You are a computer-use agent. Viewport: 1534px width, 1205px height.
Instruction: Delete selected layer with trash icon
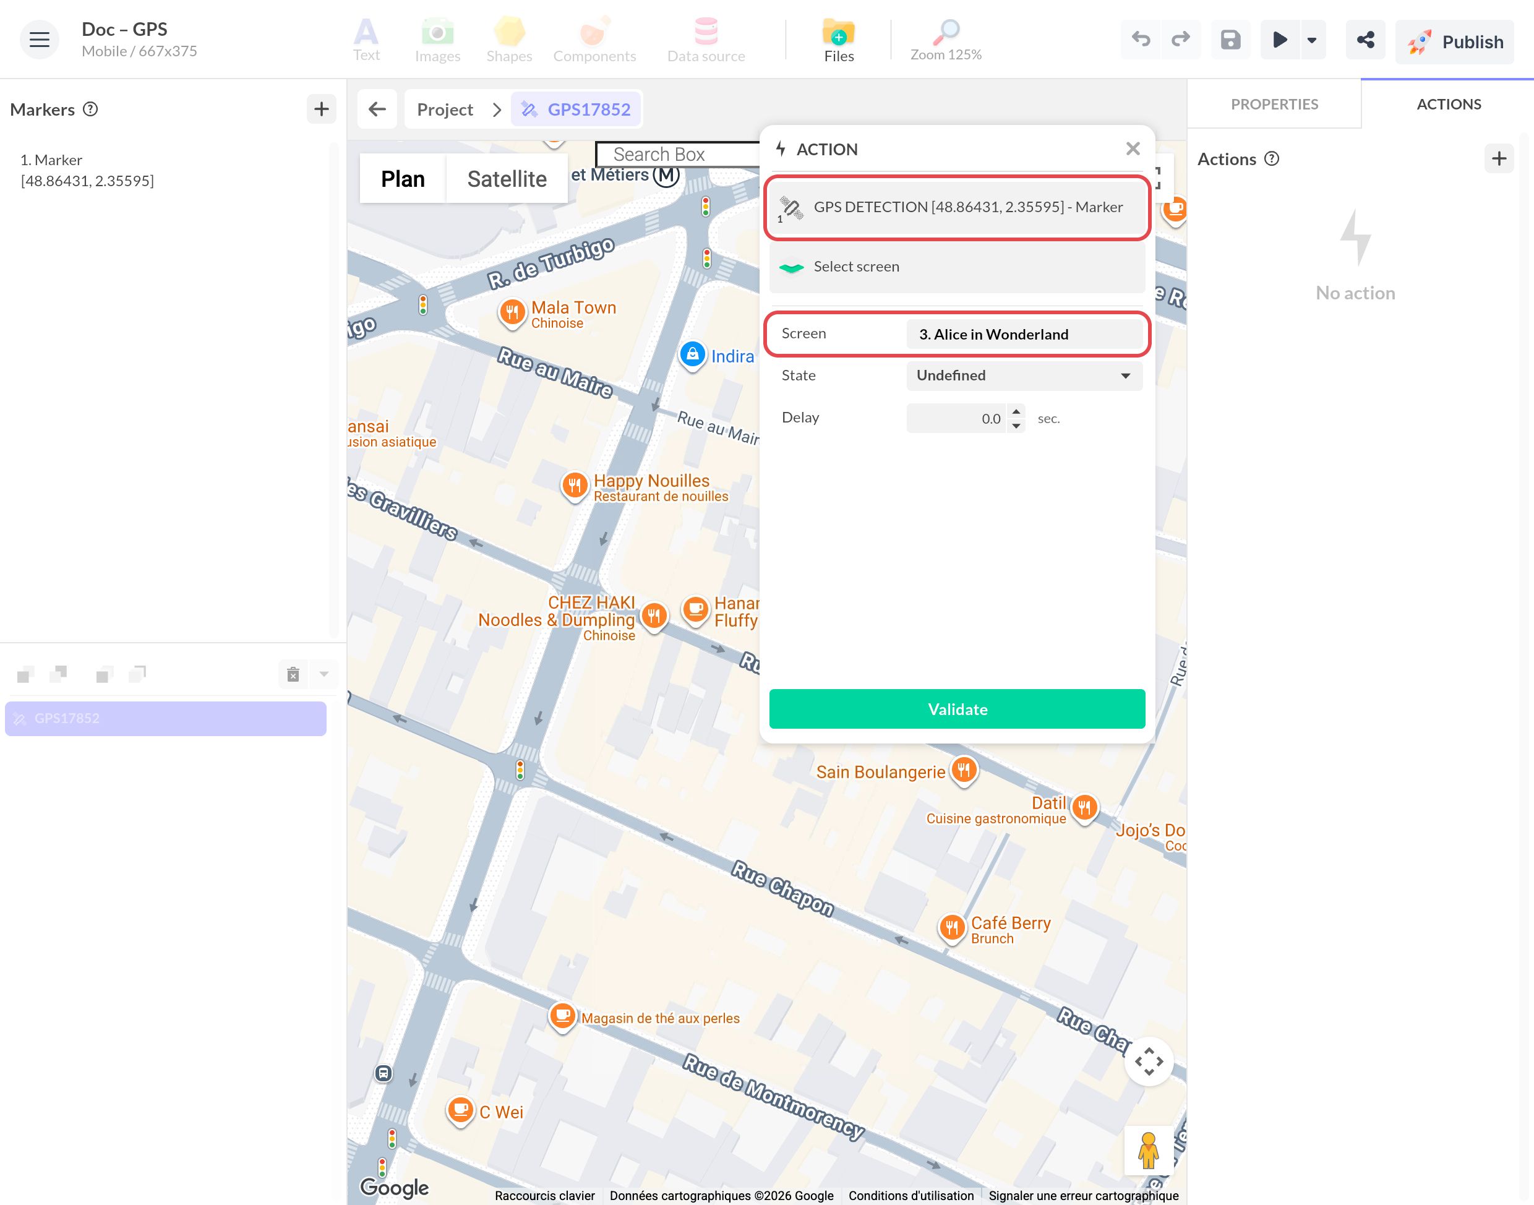[x=293, y=674]
